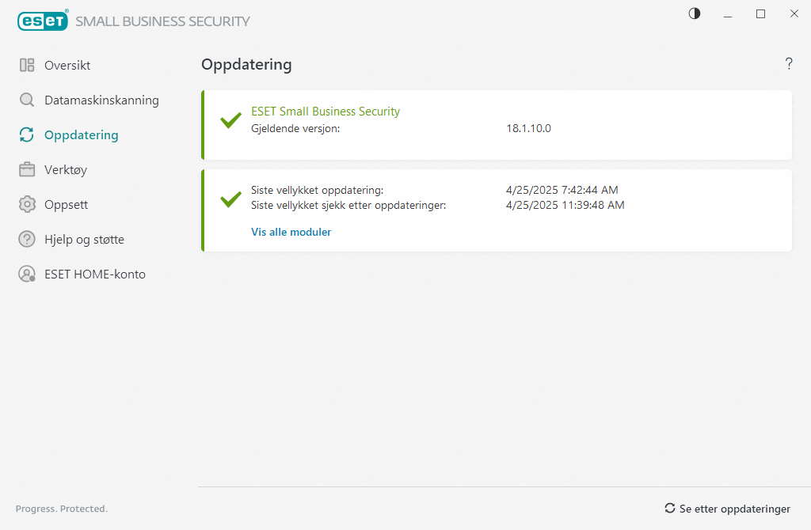Image resolution: width=811 pixels, height=530 pixels.
Task: Open the Vis alle moduler link
Action: [291, 232]
